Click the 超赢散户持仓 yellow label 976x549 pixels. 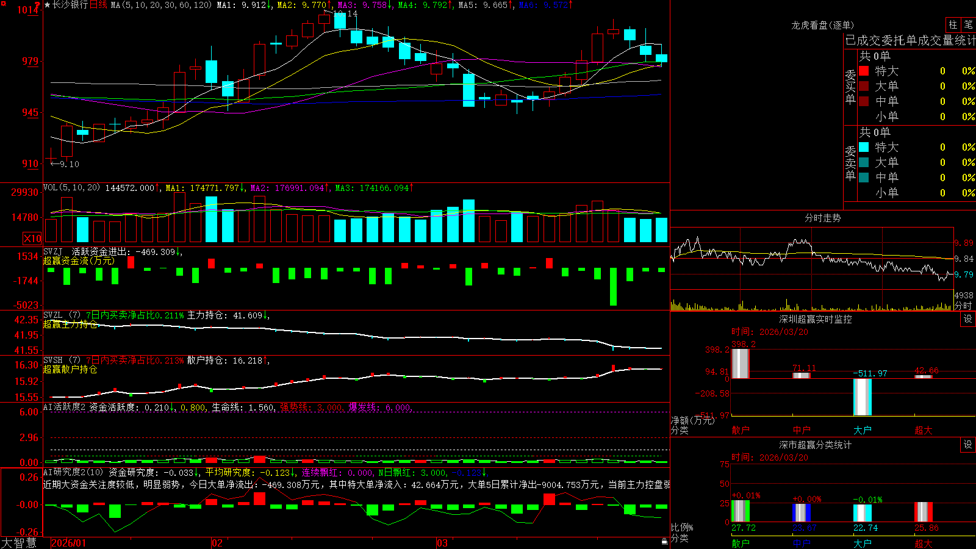click(x=70, y=369)
